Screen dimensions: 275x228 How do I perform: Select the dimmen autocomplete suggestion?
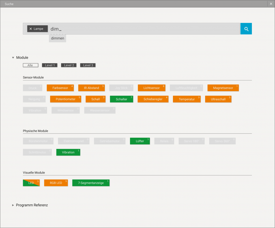coord(57,38)
